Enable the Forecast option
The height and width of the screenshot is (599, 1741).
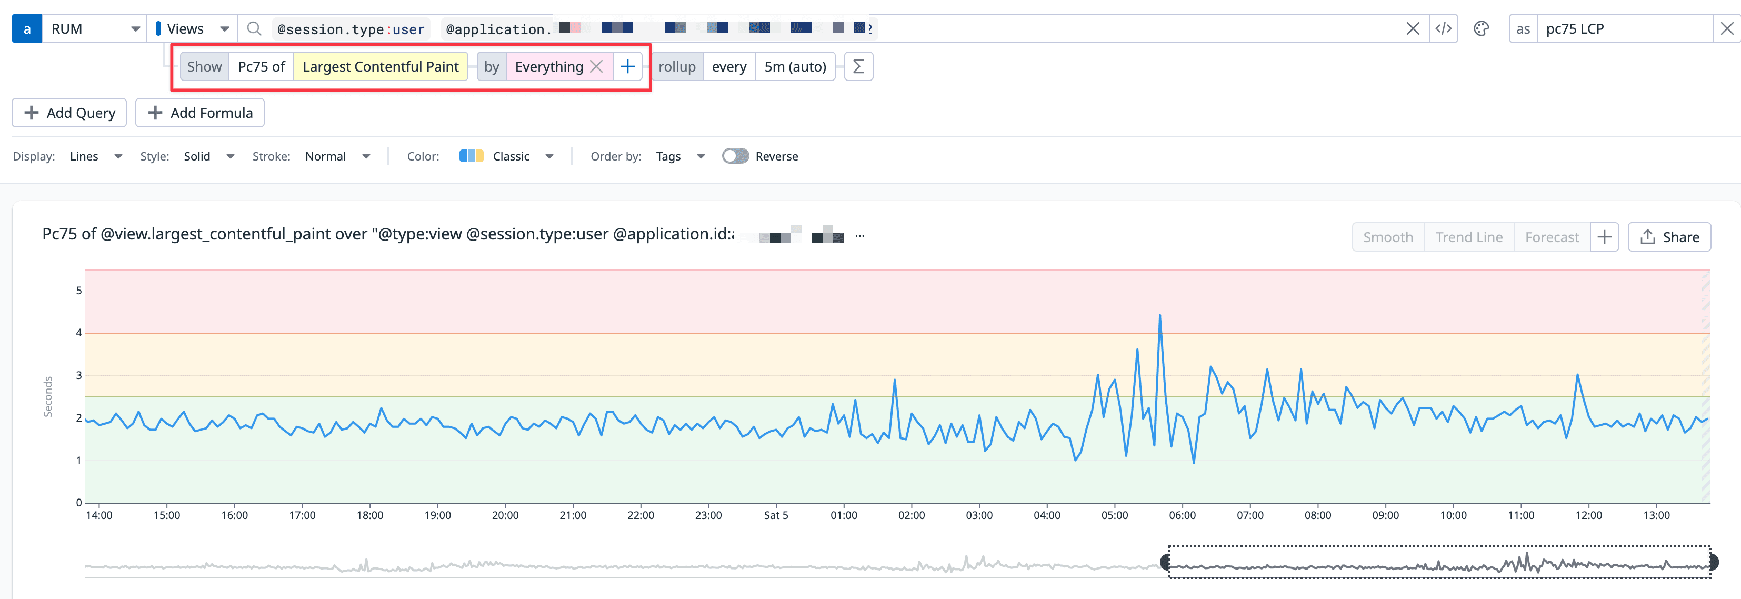[1553, 237]
